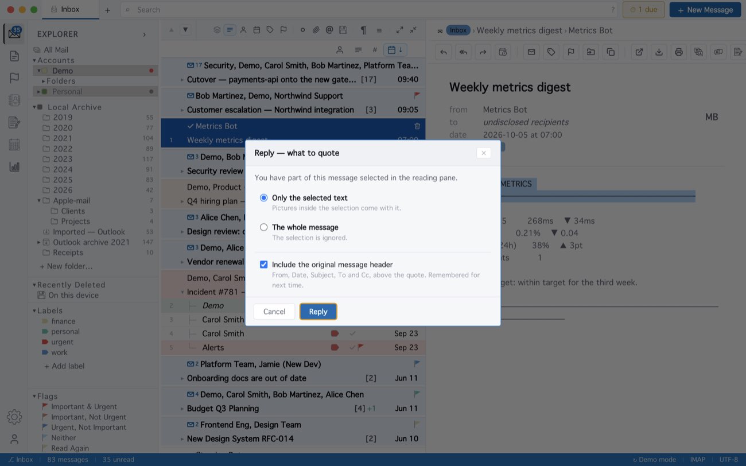This screenshot has width=746, height=466.
Task: Click '+ New folder...' link
Action: (x=66, y=266)
